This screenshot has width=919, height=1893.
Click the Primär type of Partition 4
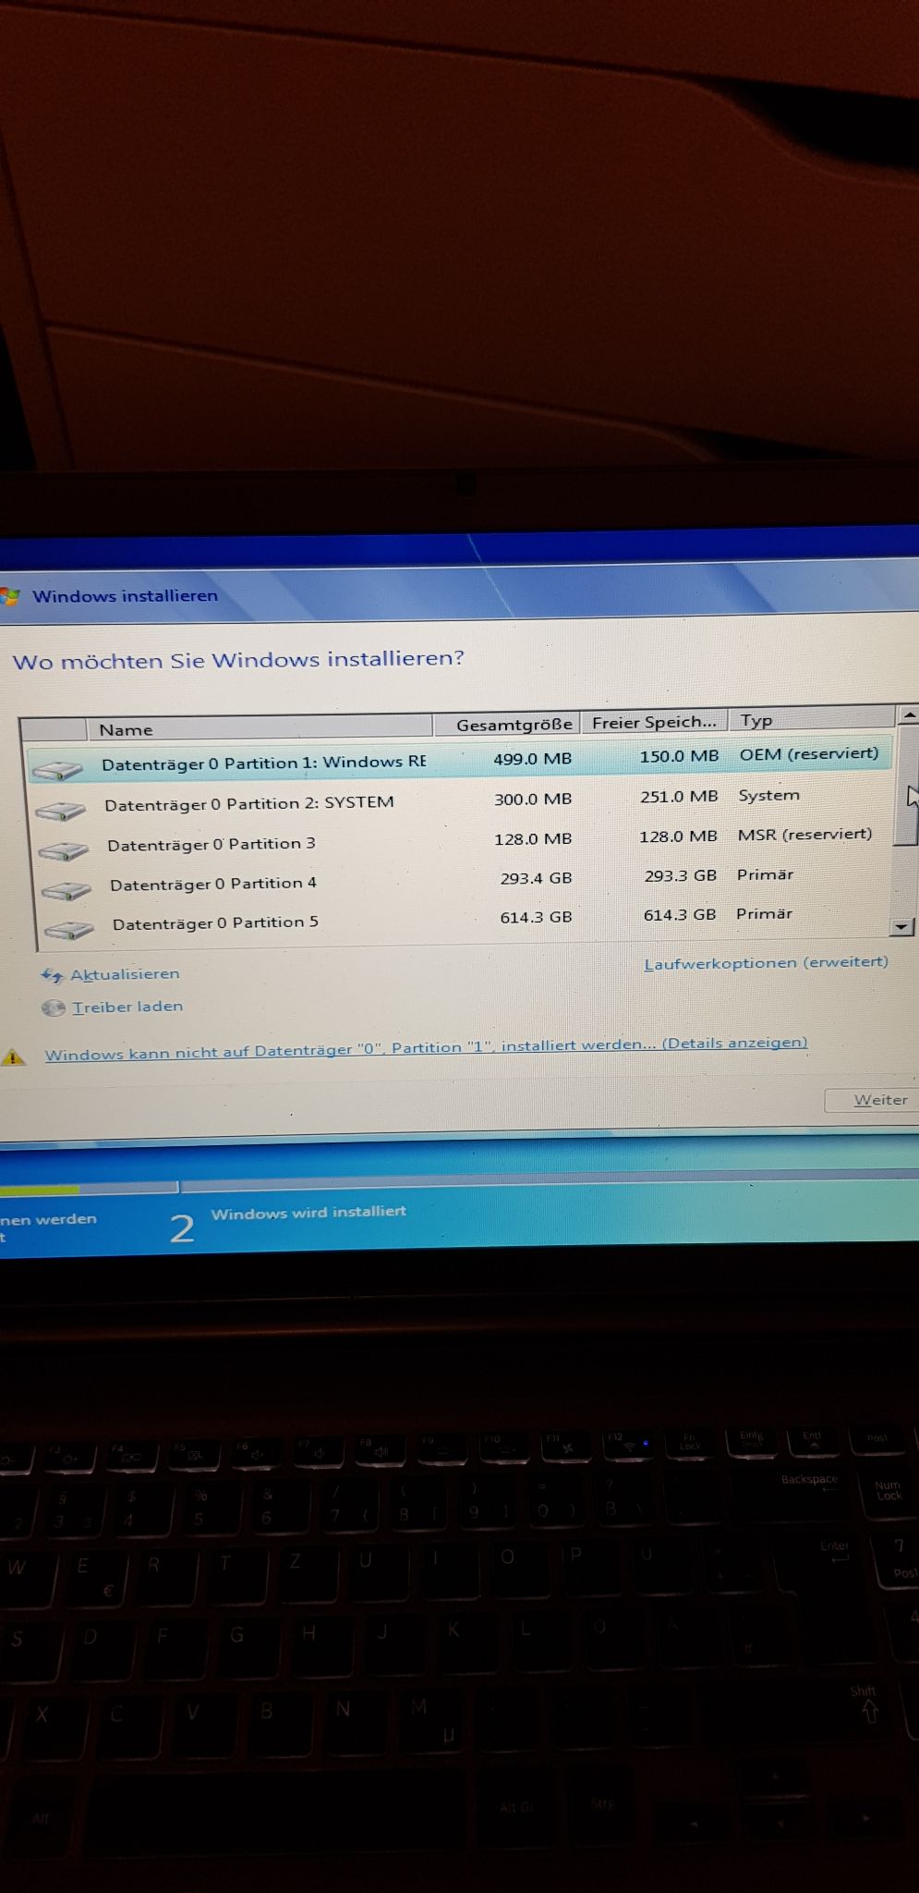(x=765, y=874)
